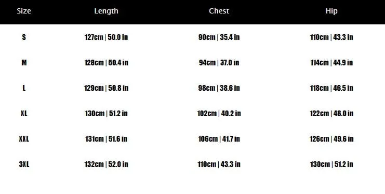This screenshot has width=385, height=194.
Task: Select the M size row label
Action: point(24,63)
